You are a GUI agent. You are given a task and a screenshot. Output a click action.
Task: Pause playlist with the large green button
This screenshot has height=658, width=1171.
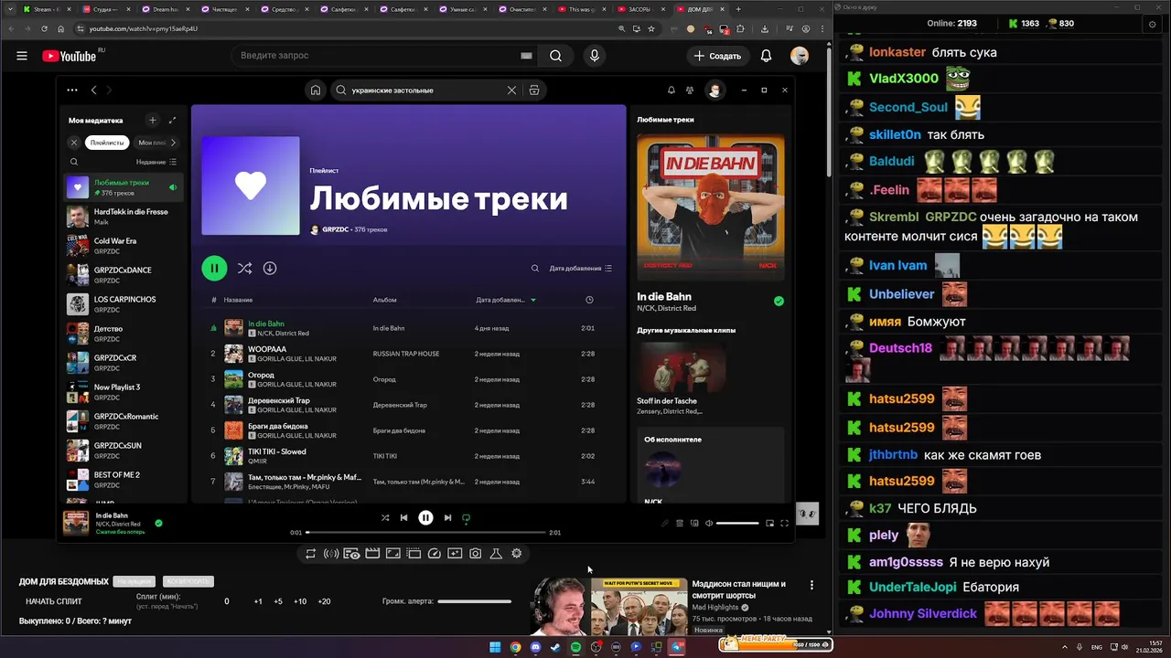(x=214, y=268)
